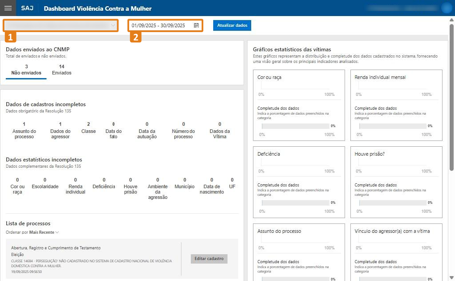
Task: Click the date range input field
Action: [x=161, y=25]
